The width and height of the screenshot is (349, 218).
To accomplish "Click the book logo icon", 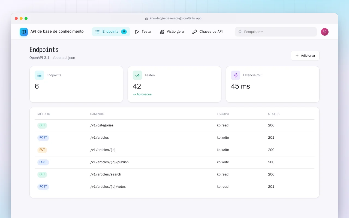I will tap(24, 32).
